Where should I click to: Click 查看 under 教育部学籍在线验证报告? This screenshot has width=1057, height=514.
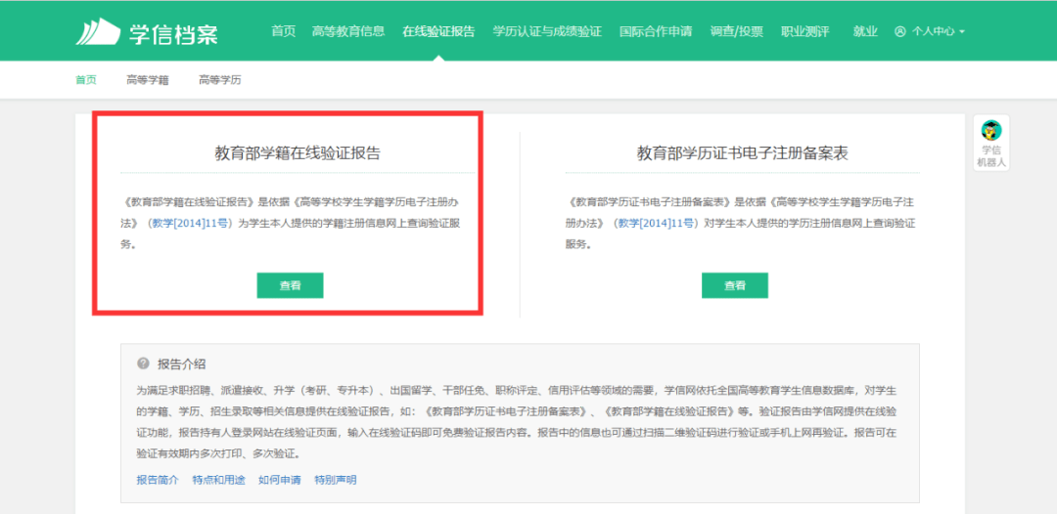[x=290, y=285]
